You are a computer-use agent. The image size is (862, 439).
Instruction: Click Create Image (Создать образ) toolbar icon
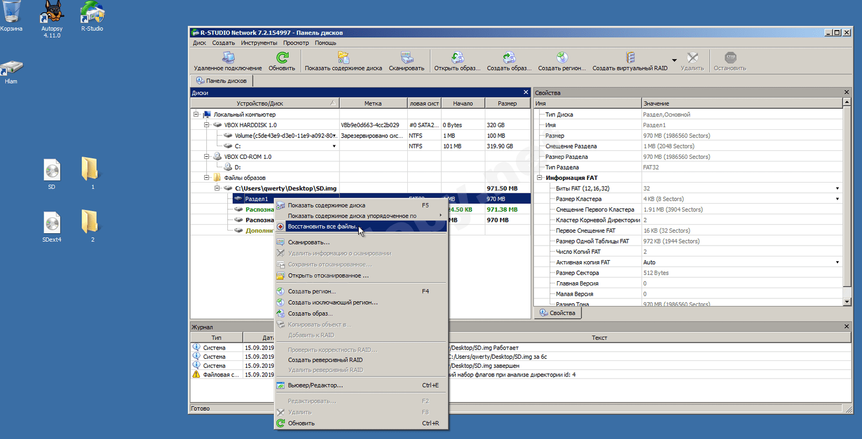coord(509,58)
